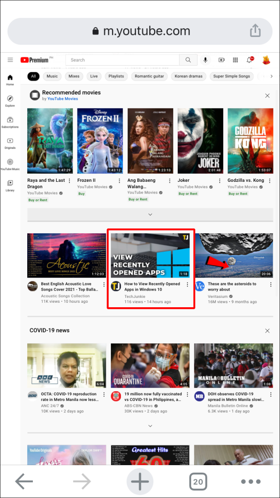
Task: Expand the Recommended movies section
Action: [x=150, y=214]
